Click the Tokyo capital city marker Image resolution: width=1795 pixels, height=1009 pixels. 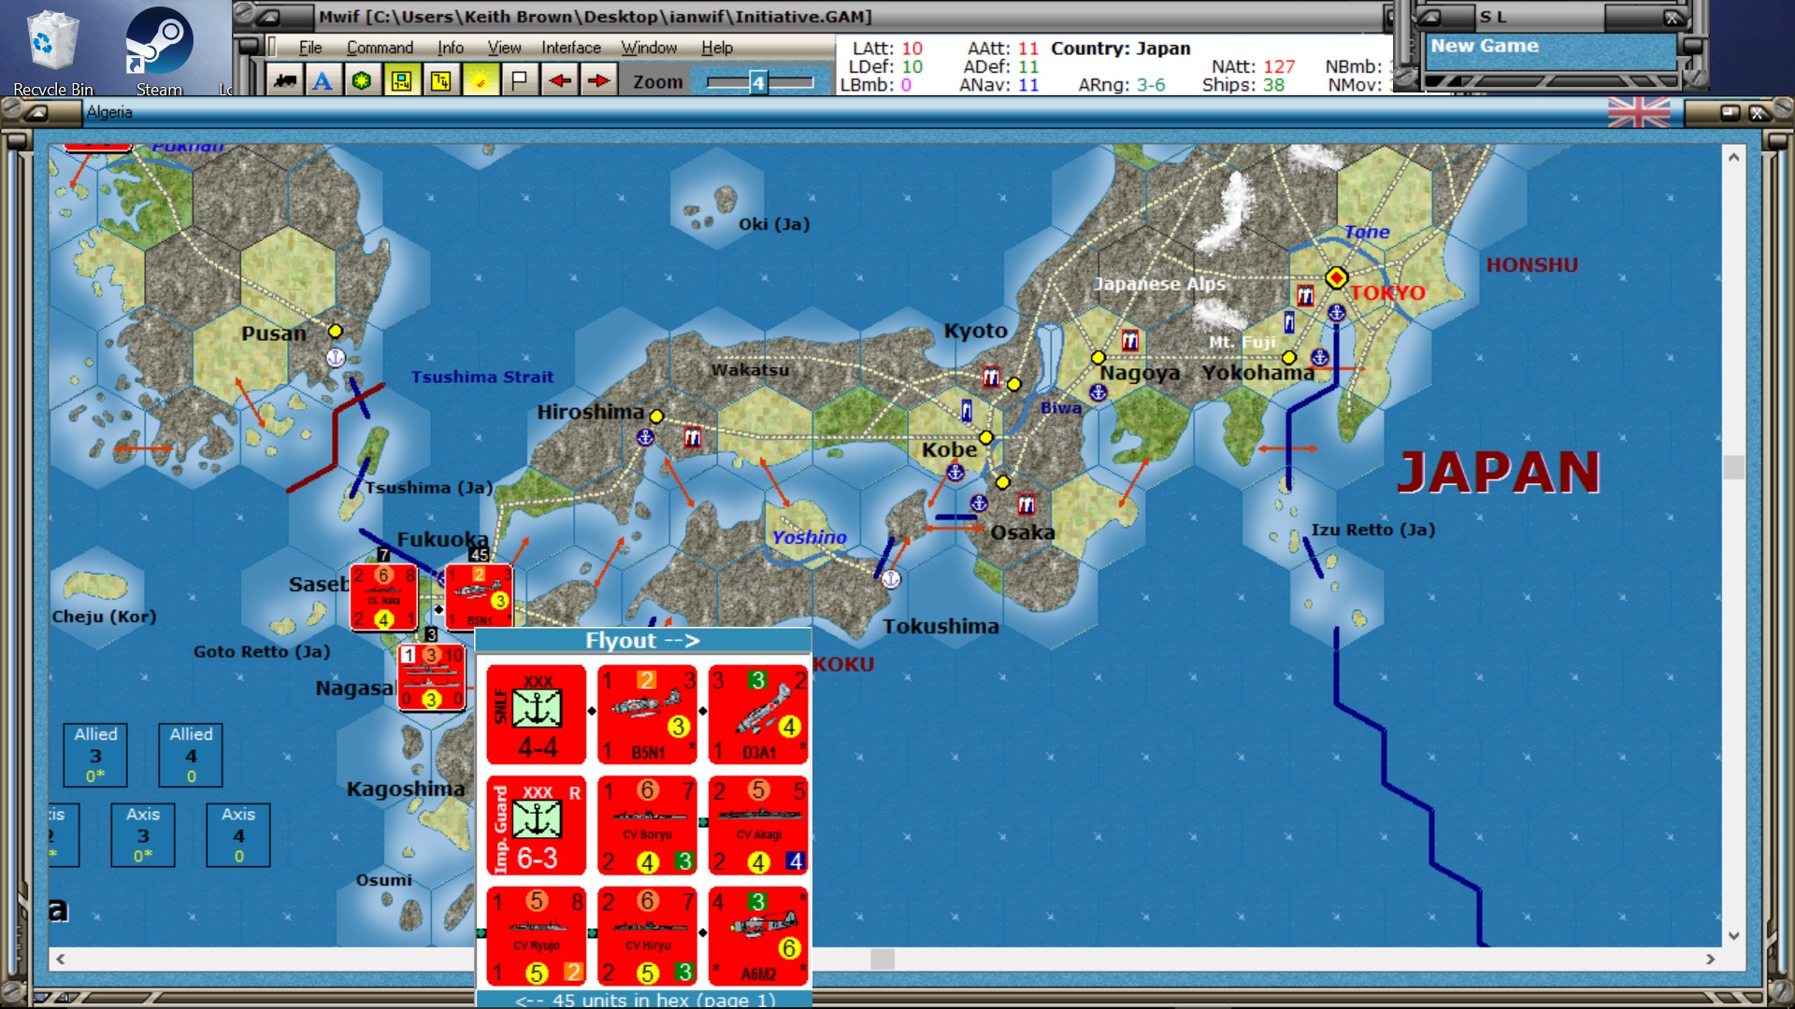pyautogui.click(x=1336, y=277)
